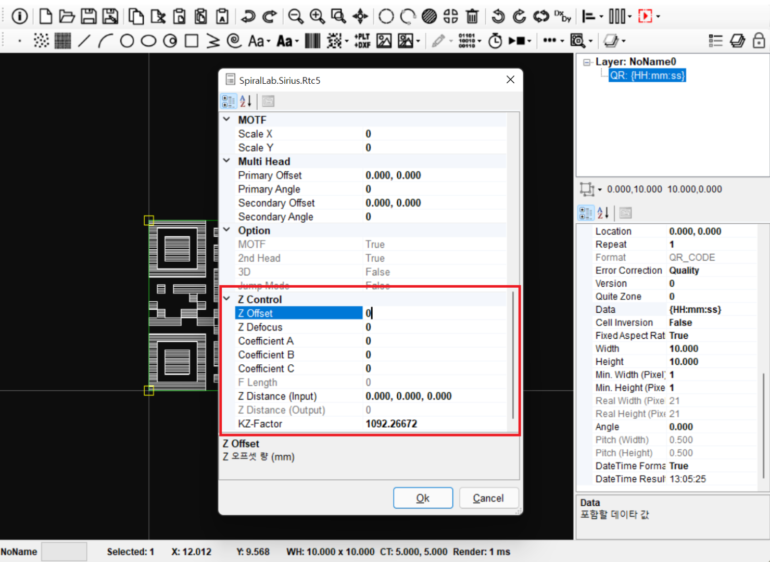Close the SpiralLab.Sirius.Rtc5 dialog
Image resolution: width=770 pixels, height=562 pixels.
(x=510, y=80)
